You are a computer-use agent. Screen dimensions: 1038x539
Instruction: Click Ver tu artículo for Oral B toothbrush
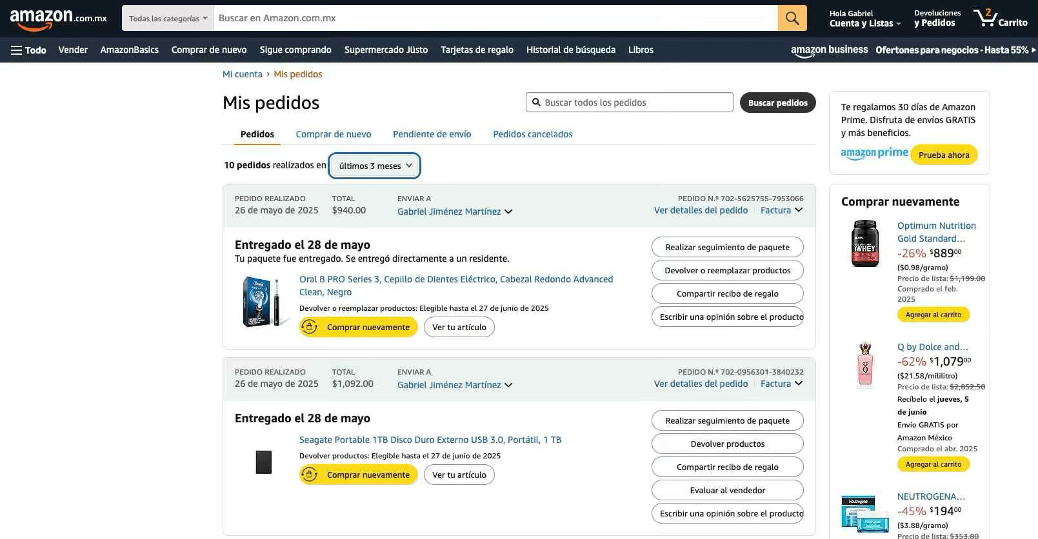pyautogui.click(x=459, y=327)
